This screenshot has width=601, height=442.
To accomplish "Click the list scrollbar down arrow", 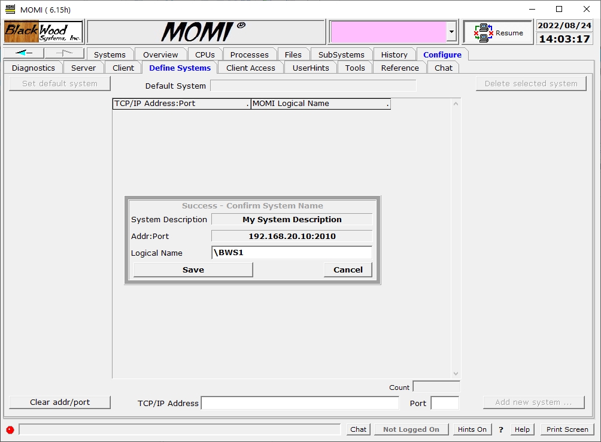I will 456,373.
